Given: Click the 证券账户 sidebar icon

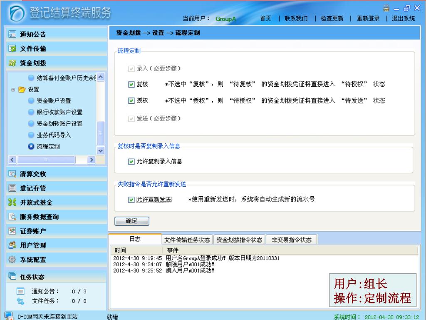Looking at the screenshot, I should click(x=12, y=231).
